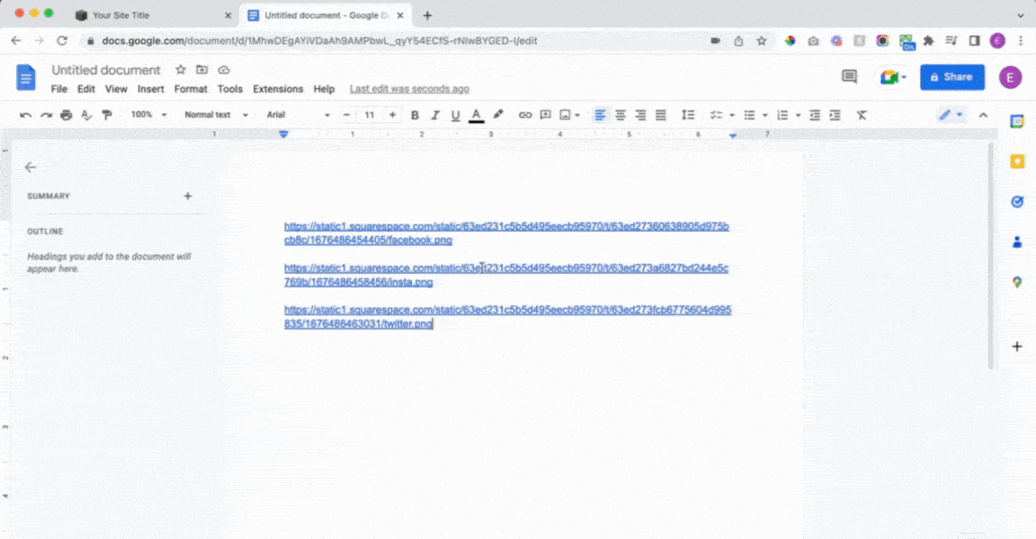Click the Undo icon in toolbar
Viewport: 1036px width, 539px height.
26,116
